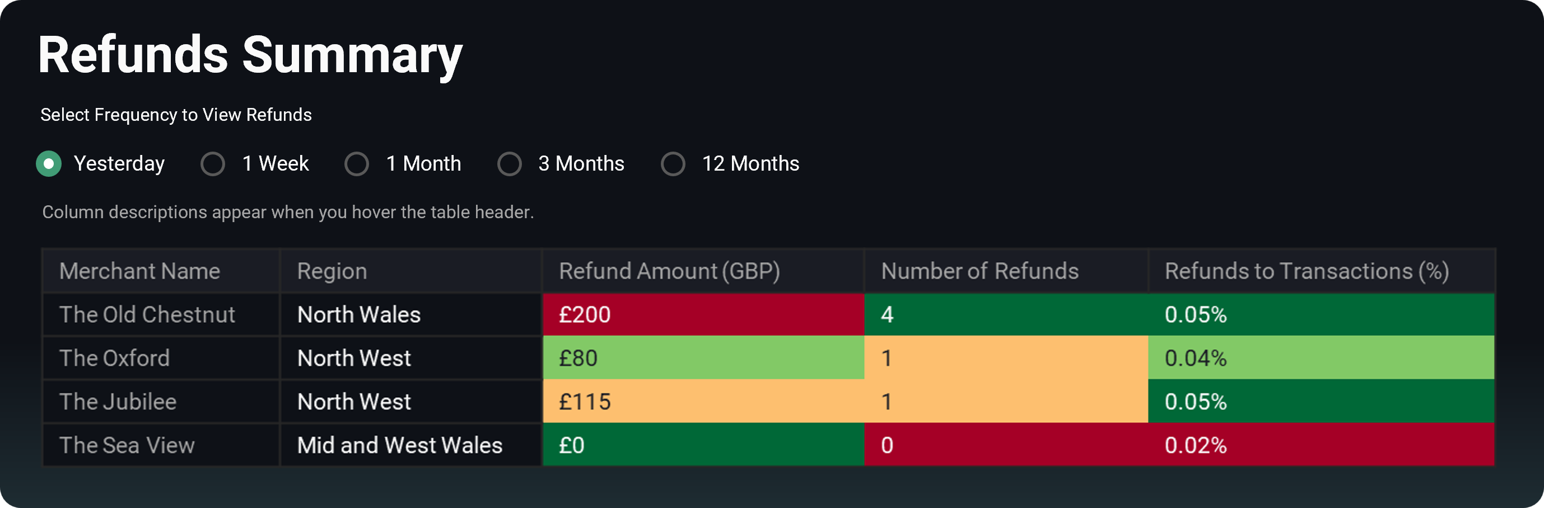The width and height of the screenshot is (1544, 508).
Task: Click the dark green £0 cell
Action: pos(702,445)
